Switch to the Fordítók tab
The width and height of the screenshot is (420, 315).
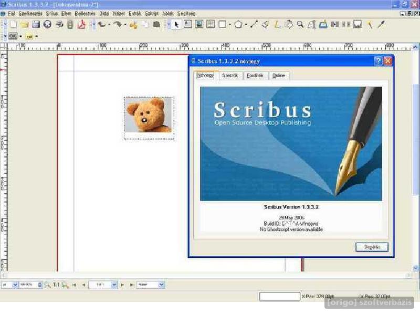tap(255, 76)
